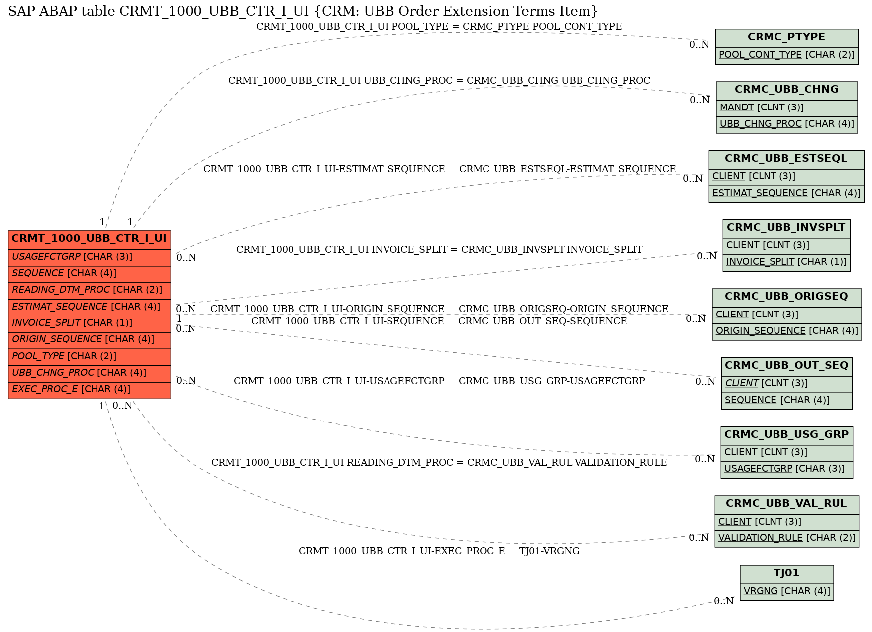Select the USAGEFCTGRP [CHAR (3)] field in main table
This screenshot has width=872, height=632.
(90, 257)
